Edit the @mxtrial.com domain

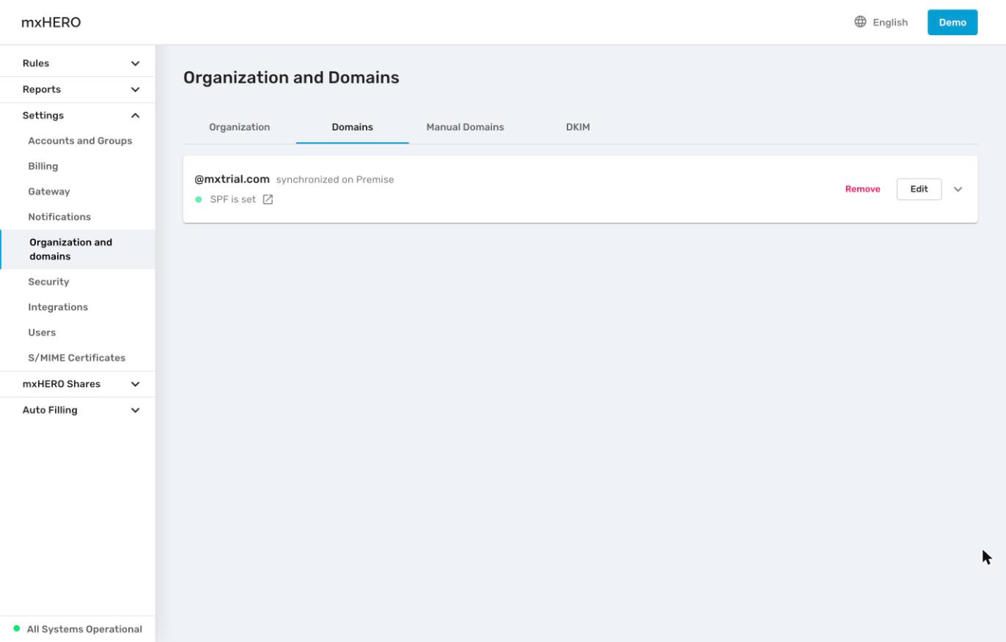tap(919, 189)
